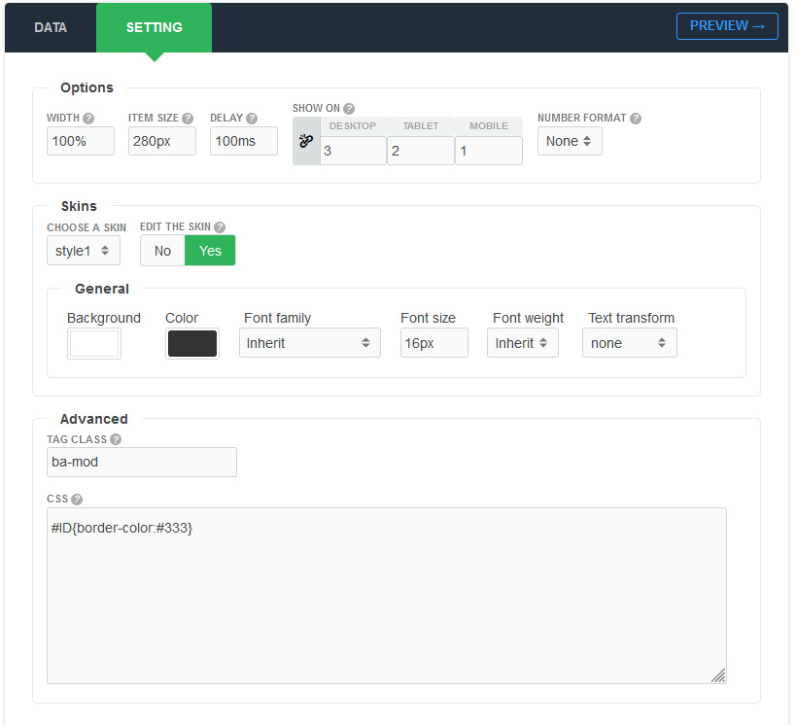
Task: Set Edit The Skin to No
Action: pos(162,251)
